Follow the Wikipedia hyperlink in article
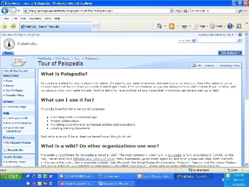The width and height of the screenshot is (249, 187). point(174,155)
